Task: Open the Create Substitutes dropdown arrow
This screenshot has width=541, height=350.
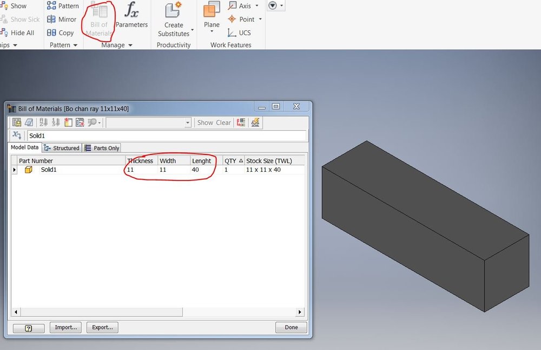Action: click(192, 30)
